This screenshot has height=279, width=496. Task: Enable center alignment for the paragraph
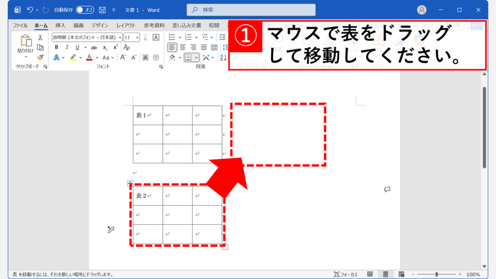coord(182,46)
